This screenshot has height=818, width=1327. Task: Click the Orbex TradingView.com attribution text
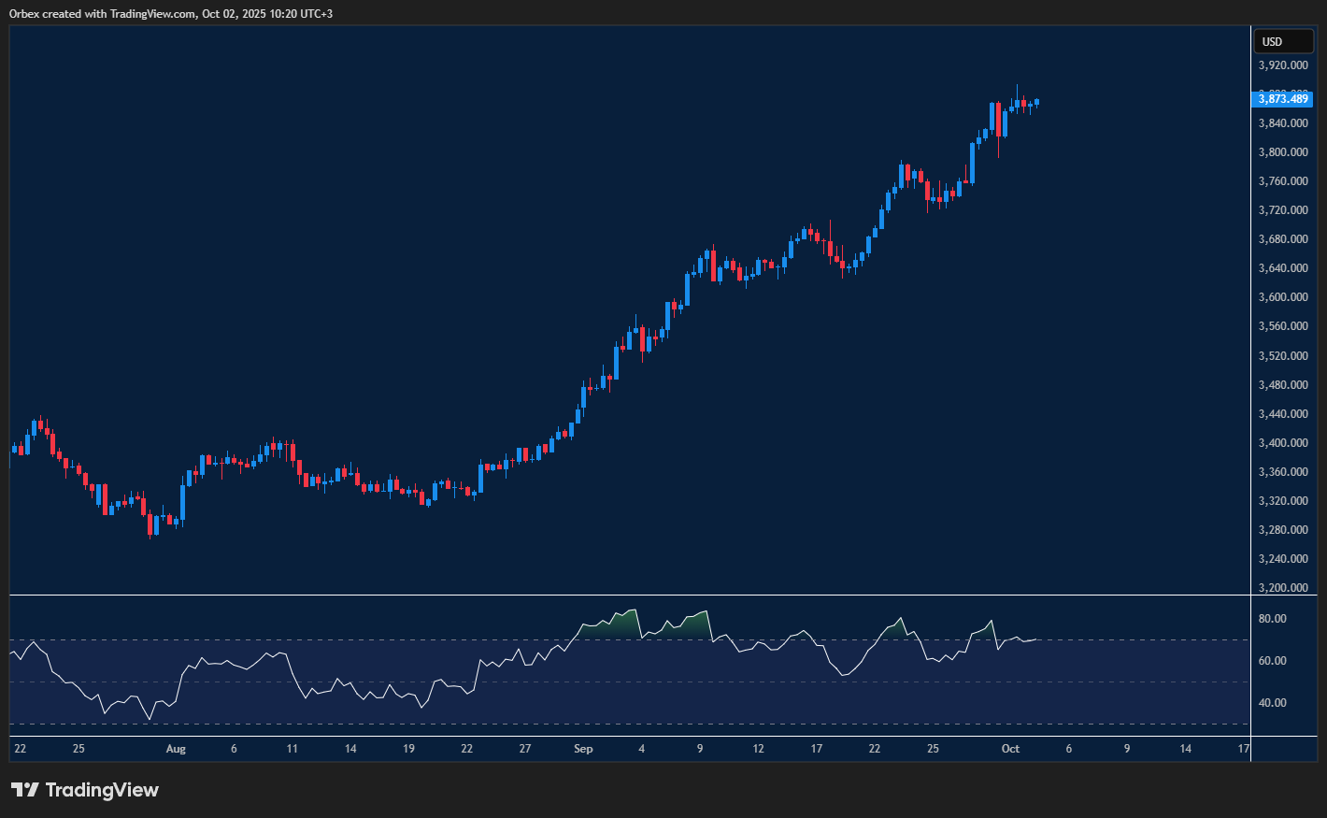pos(170,13)
